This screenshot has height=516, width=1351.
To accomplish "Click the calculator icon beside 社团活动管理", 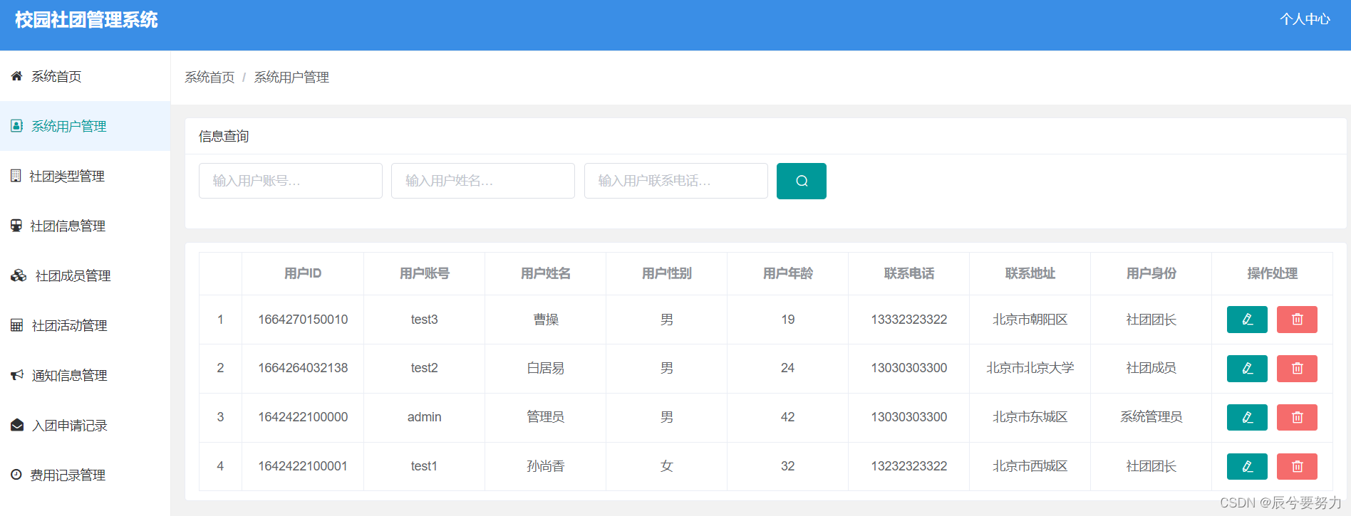I will click(x=17, y=325).
